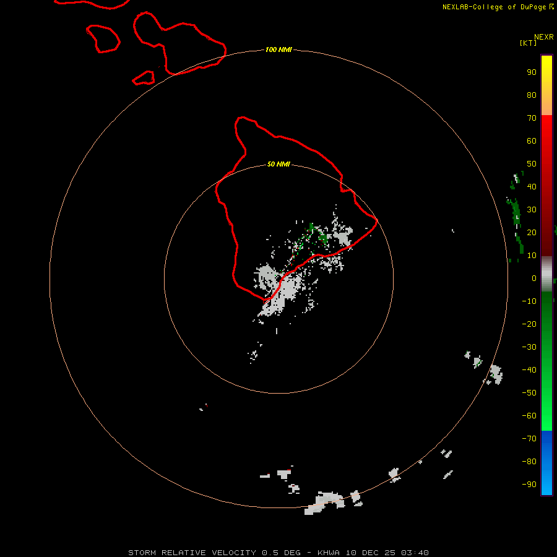Image resolution: width=557 pixels, height=557 pixels.
Task: Click the 100 NMI range ring label
Action: (278, 50)
